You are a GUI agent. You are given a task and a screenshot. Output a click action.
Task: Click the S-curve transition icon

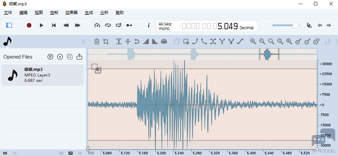click(240, 42)
